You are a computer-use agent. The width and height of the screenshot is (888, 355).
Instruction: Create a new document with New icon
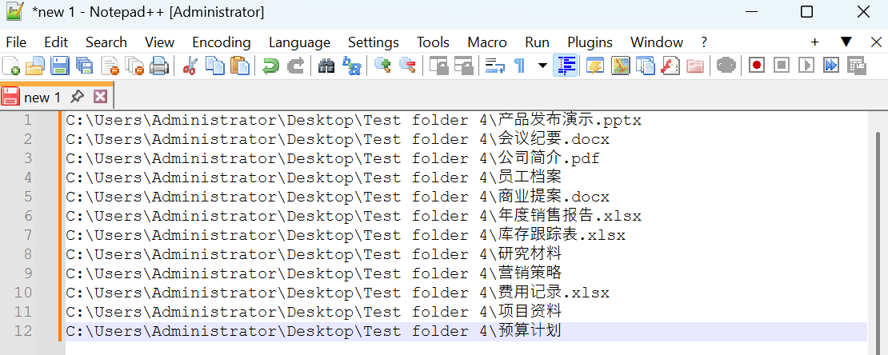(10, 66)
